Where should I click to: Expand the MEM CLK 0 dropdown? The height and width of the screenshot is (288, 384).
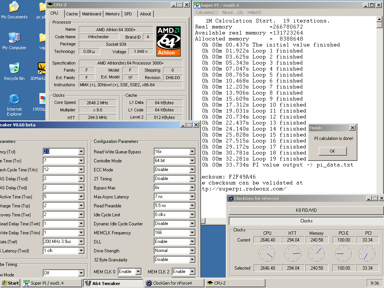pos(138,271)
